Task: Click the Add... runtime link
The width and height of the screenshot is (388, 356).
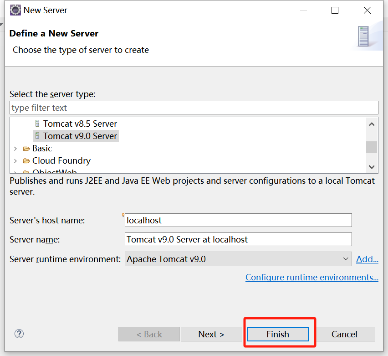Action: pos(367,259)
